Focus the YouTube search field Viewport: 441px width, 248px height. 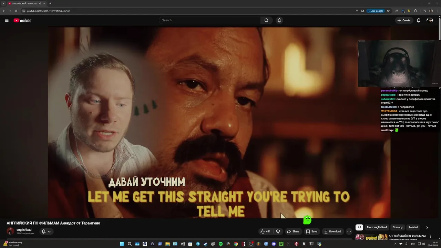click(x=210, y=20)
